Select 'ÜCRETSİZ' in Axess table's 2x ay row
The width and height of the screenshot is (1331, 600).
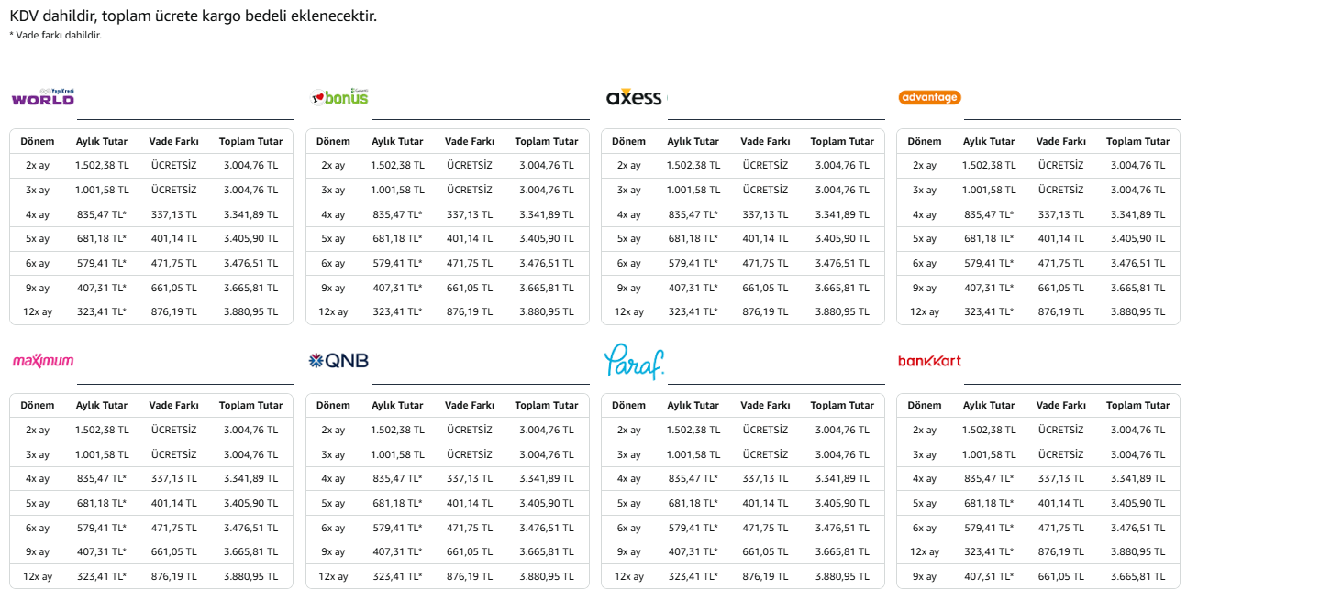click(x=765, y=166)
